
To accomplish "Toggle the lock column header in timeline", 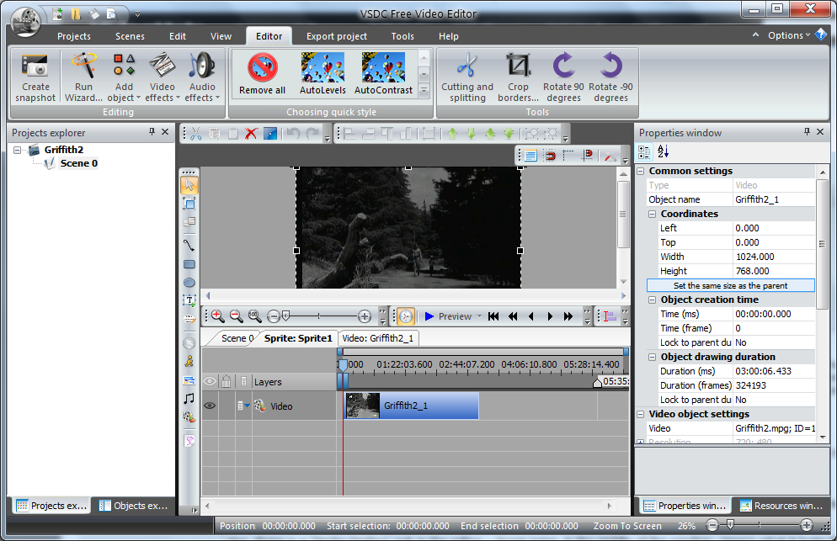I will [x=226, y=381].
